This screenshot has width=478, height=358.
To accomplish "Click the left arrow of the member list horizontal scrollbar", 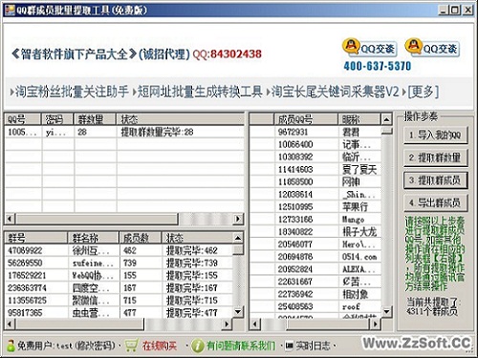I will 255,325.
